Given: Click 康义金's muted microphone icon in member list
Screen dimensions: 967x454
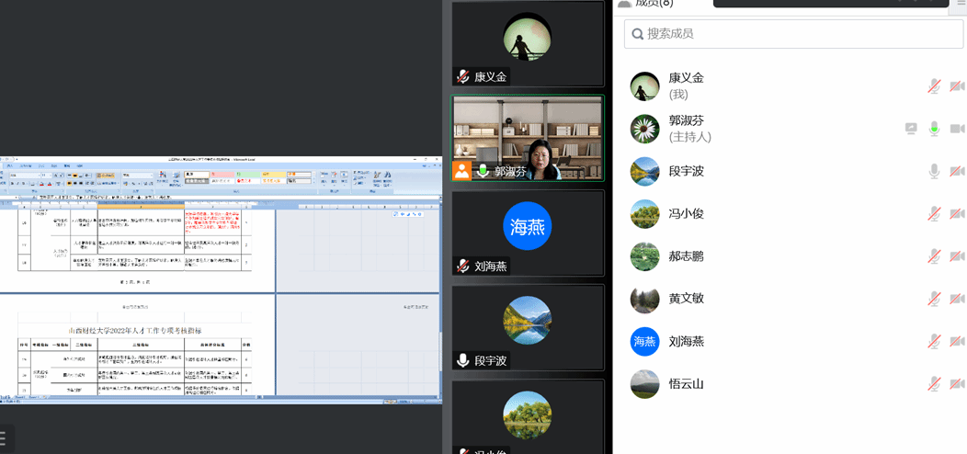Looking at the screenshot, I should point(934,86).
